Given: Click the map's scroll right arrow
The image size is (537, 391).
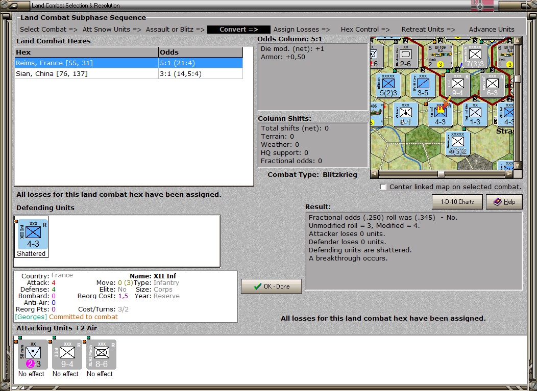Looking at the screenshot, I should (x=509, y=174).
